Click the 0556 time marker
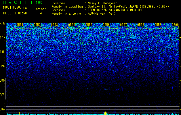181x115 pixels. pyautogui.click(x=106, y=25)
